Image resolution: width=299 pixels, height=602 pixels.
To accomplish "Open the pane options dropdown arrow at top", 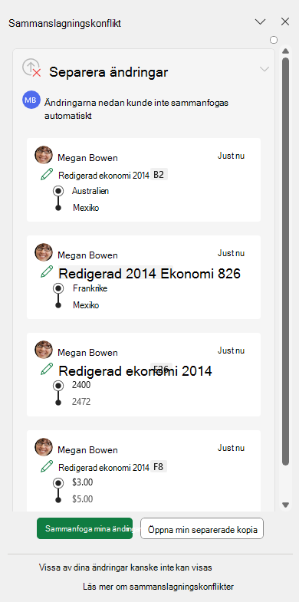I will tap(260, 22).
